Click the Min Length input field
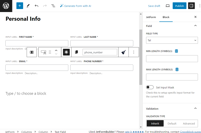The image size is (201, 133). click(x=172, y=59)
